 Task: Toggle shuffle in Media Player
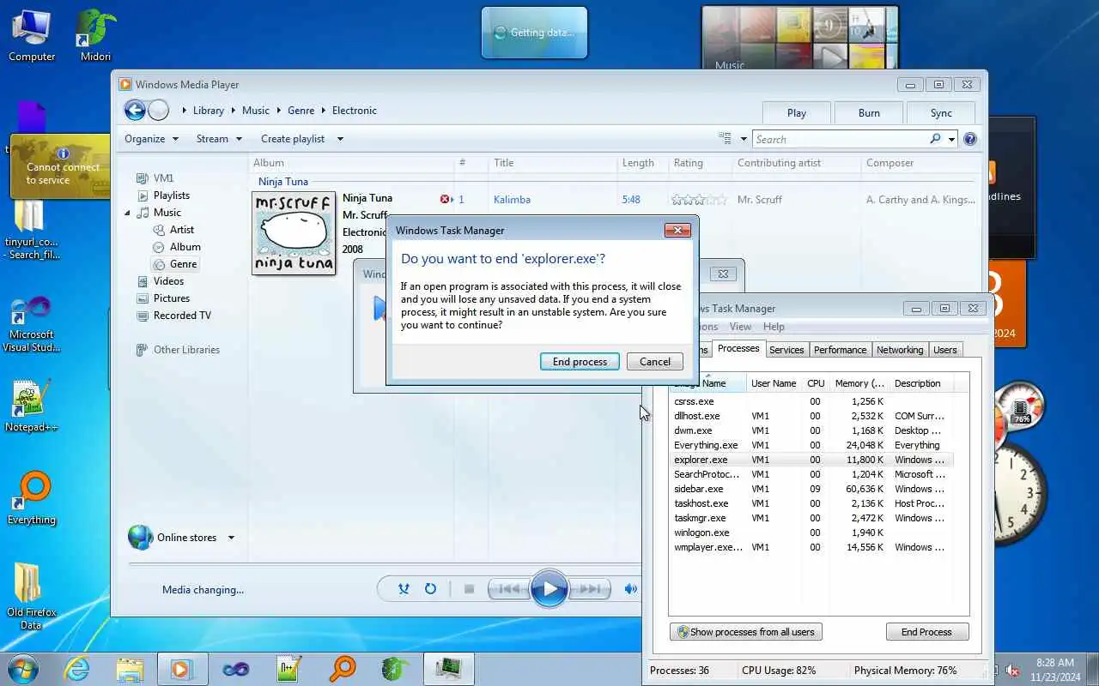pos(404,589)
